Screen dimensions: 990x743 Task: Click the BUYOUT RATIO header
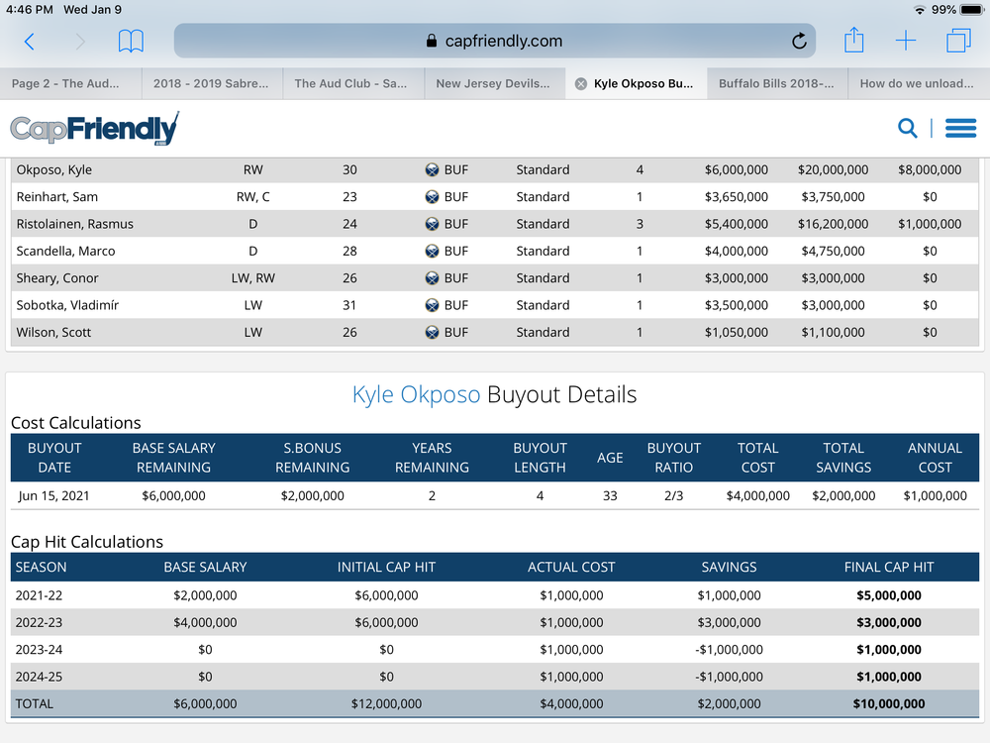673,458
